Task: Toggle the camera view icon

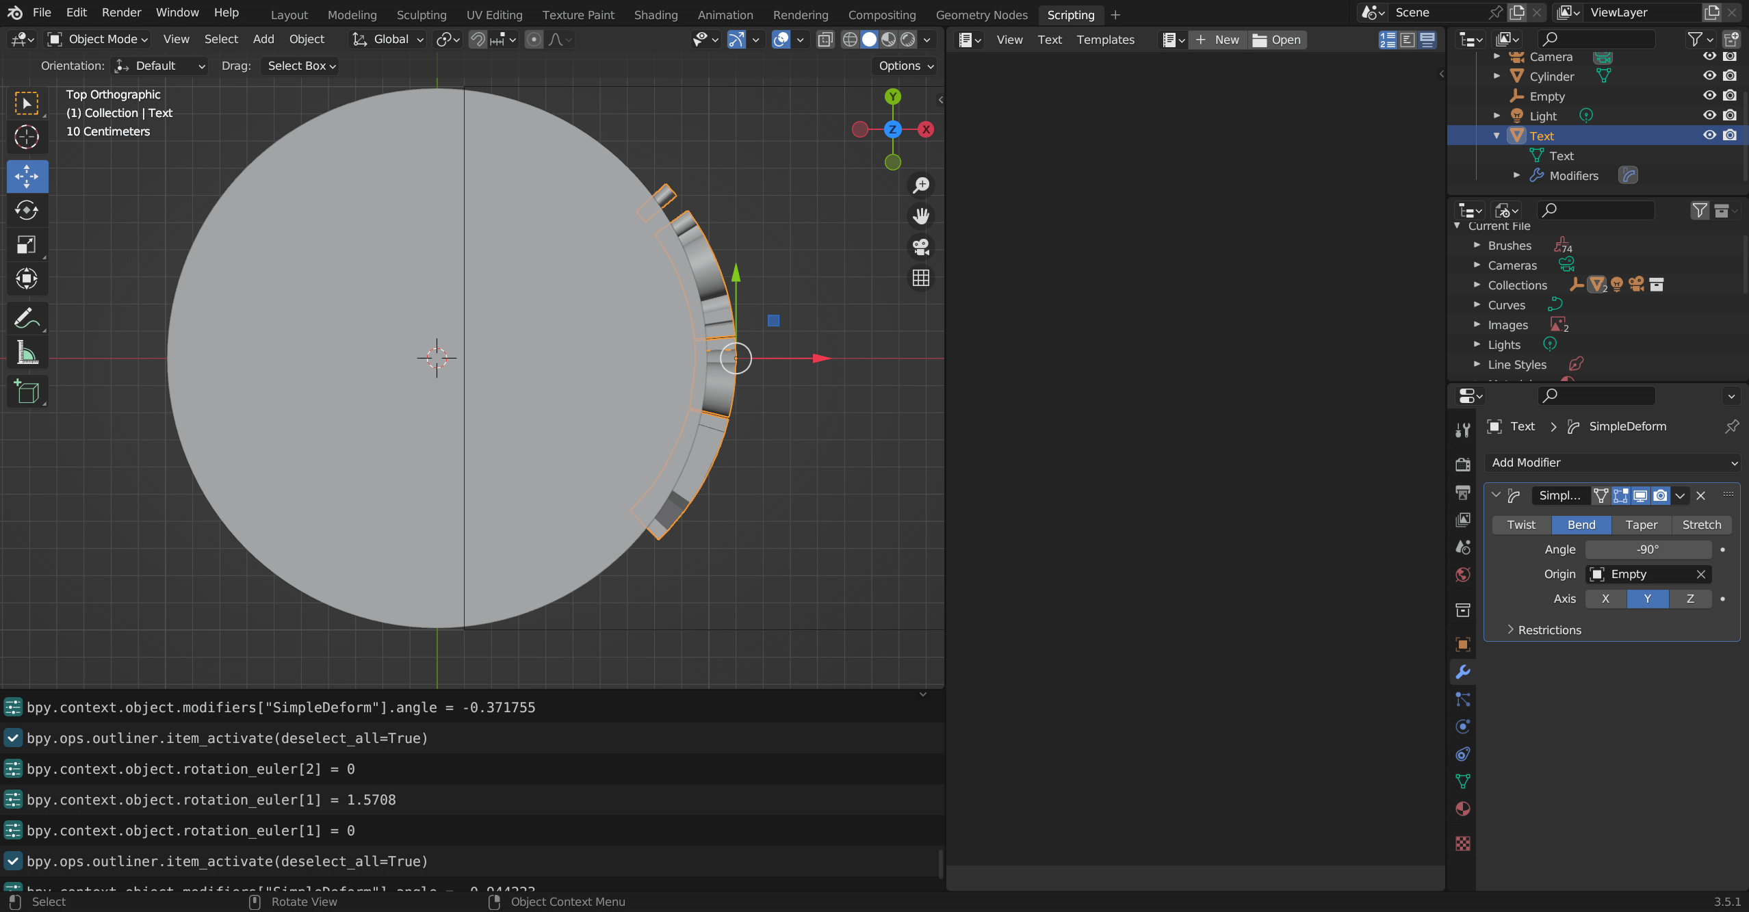Action: 921,247
